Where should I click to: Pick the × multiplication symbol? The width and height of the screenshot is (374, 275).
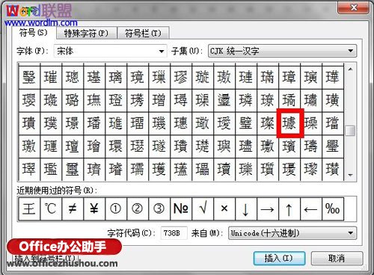(x=224, y=208)
